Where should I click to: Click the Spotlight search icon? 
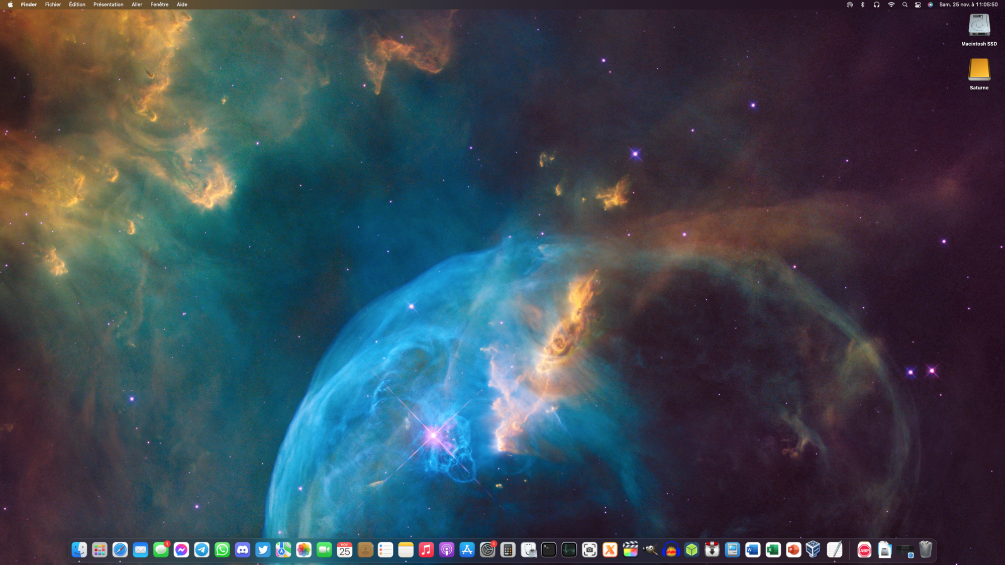(x=904, y=5)
